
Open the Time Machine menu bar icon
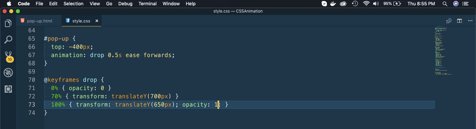click(355, 4)
